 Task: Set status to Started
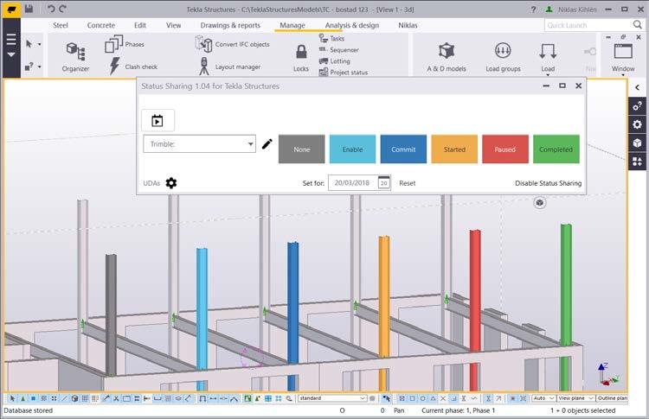(454, 149)
